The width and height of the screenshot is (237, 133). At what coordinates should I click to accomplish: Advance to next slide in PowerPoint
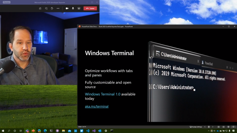(213, 127)
